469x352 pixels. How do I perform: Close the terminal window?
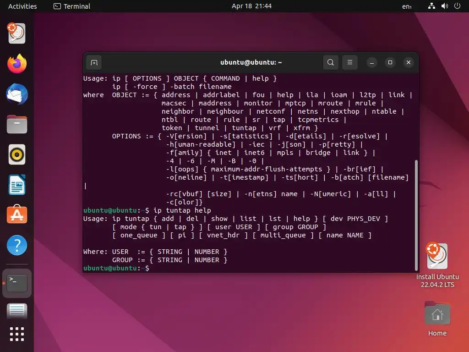pos(408,62)
